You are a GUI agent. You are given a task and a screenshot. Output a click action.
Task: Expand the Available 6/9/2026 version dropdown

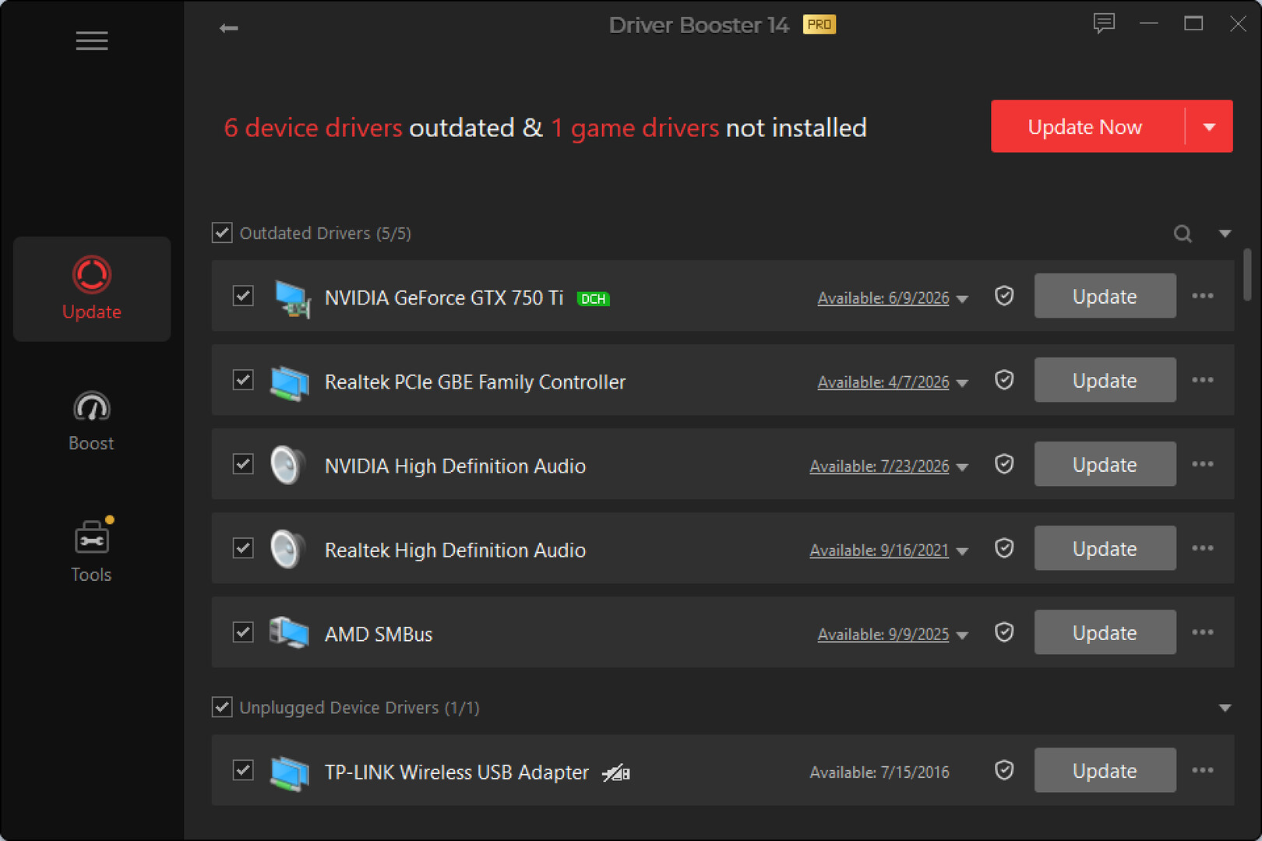click(962, 299)
